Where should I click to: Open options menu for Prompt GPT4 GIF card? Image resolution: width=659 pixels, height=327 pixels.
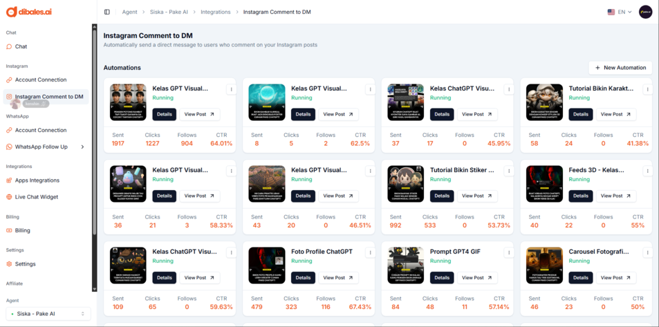[x=509, y=252]
